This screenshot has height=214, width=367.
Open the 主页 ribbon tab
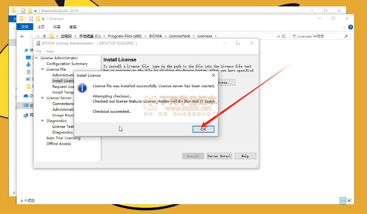click(41, 27)
